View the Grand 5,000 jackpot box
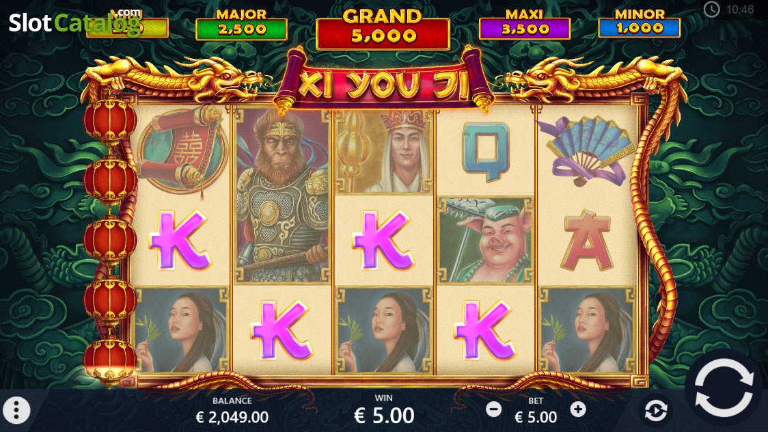 click(x=383, y=29)
